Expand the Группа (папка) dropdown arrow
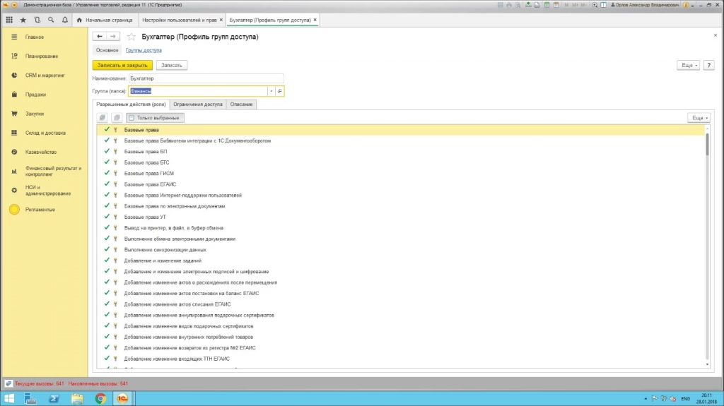Viewport: 724px width, 406px height. [271, 91]
